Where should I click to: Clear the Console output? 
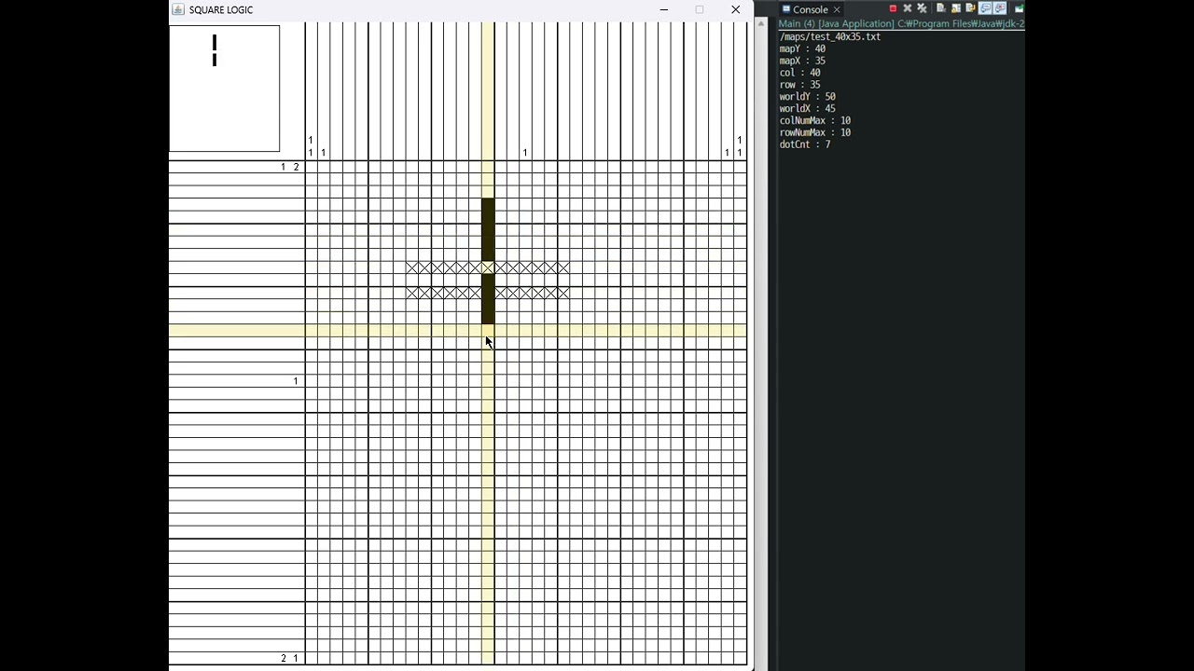tap(940, 8)
